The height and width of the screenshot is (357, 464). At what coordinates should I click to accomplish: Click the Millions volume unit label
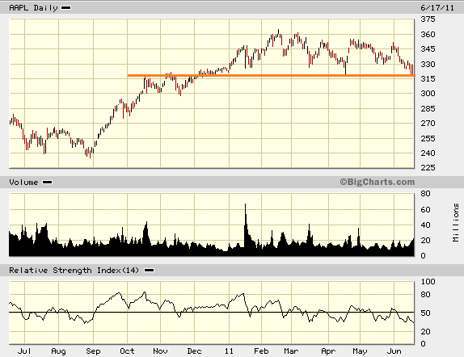[456, 222]
